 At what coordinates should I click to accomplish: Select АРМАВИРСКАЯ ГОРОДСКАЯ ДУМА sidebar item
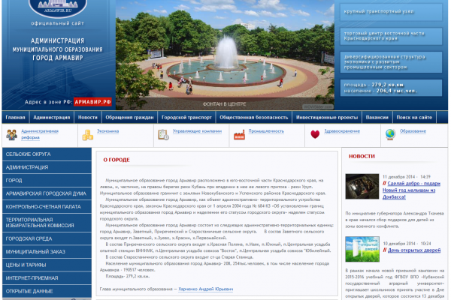coord(47,193)
